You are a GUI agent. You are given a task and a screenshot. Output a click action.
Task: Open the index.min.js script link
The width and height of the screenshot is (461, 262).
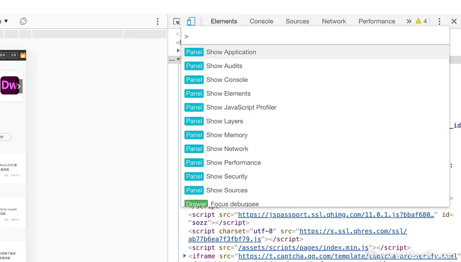[303, 247]
